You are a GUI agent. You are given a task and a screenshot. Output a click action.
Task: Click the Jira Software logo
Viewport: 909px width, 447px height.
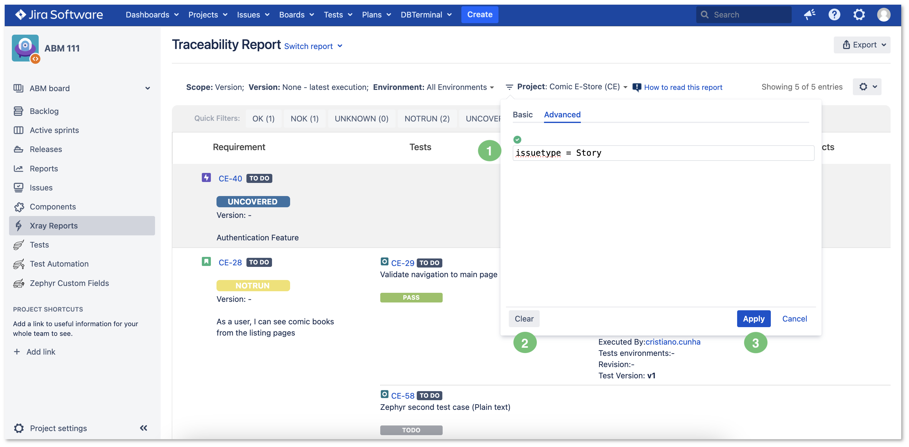click(59, 14)
